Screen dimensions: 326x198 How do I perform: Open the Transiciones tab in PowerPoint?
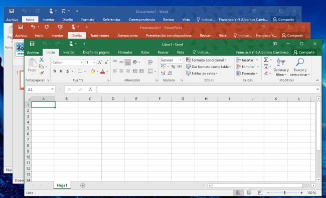pos(100,35)
